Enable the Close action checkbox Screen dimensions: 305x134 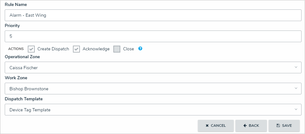[117, 49]
